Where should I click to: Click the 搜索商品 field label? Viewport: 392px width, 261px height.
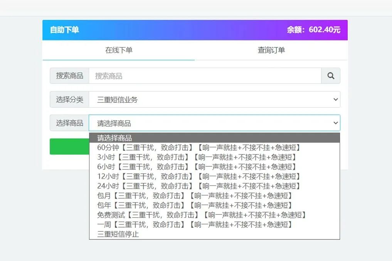69,76
